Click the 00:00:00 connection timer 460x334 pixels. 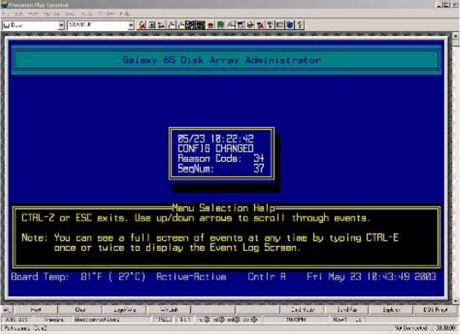(445, 328)
